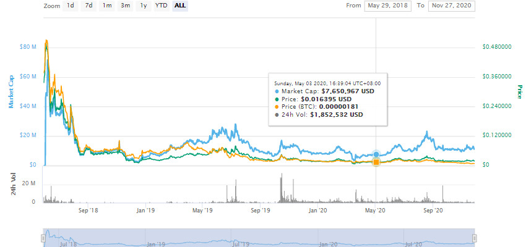The image size is (526, 247).
Task: Click left navigator range handle
Action: click(x=43, y=238)
